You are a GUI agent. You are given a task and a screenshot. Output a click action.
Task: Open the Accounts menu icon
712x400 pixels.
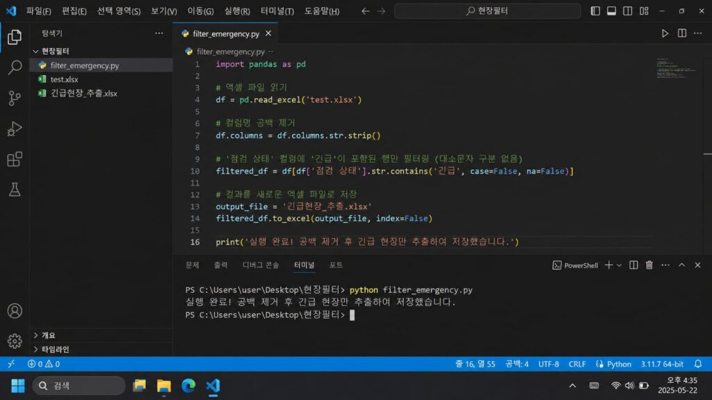[15, 311]
